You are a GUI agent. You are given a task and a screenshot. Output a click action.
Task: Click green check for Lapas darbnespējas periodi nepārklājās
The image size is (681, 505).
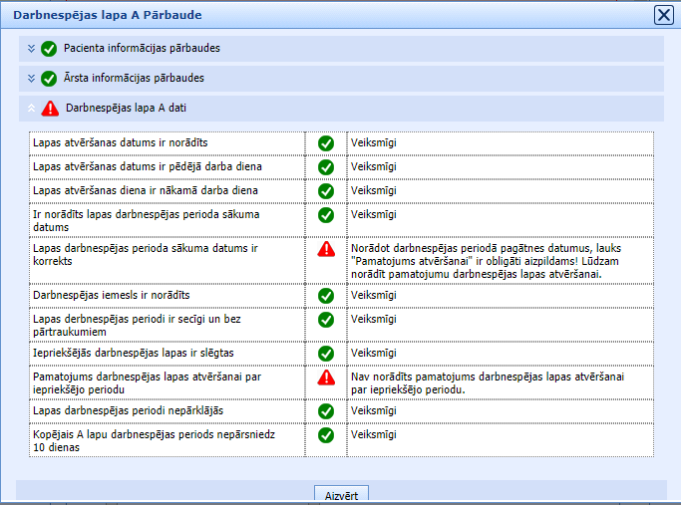(325, 410)
